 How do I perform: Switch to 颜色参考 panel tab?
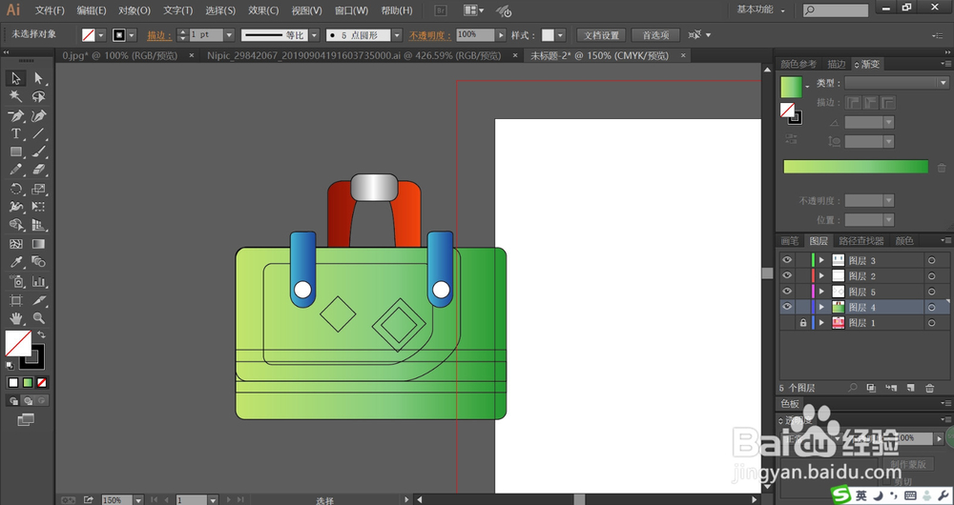[x=798, y=64]
